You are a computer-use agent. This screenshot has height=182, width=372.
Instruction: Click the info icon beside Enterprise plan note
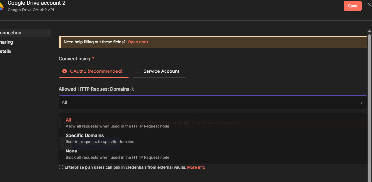pyautogui.click(x=61, y=167)
